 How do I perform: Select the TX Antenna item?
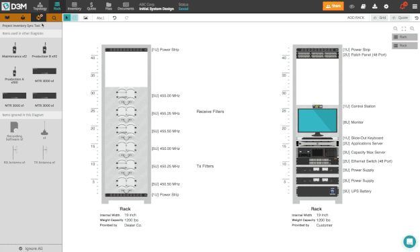[44, 155]
